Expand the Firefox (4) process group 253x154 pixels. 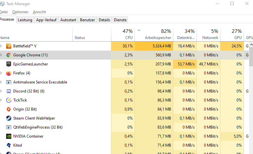1,73
